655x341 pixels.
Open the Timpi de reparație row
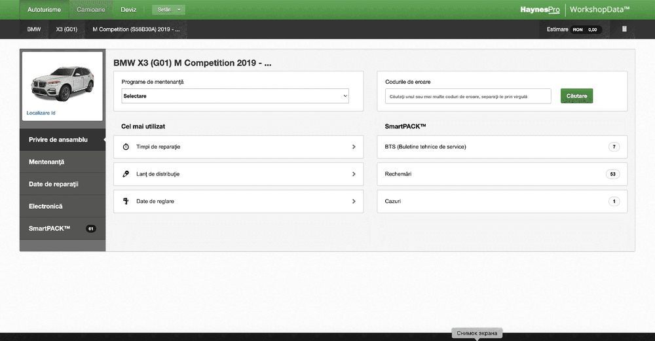tap(238, 147)
